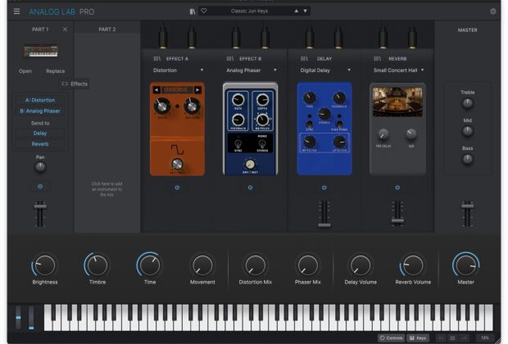Click the Master Treble knob
The image size is (508, 344).
click(x=467, y=103)
